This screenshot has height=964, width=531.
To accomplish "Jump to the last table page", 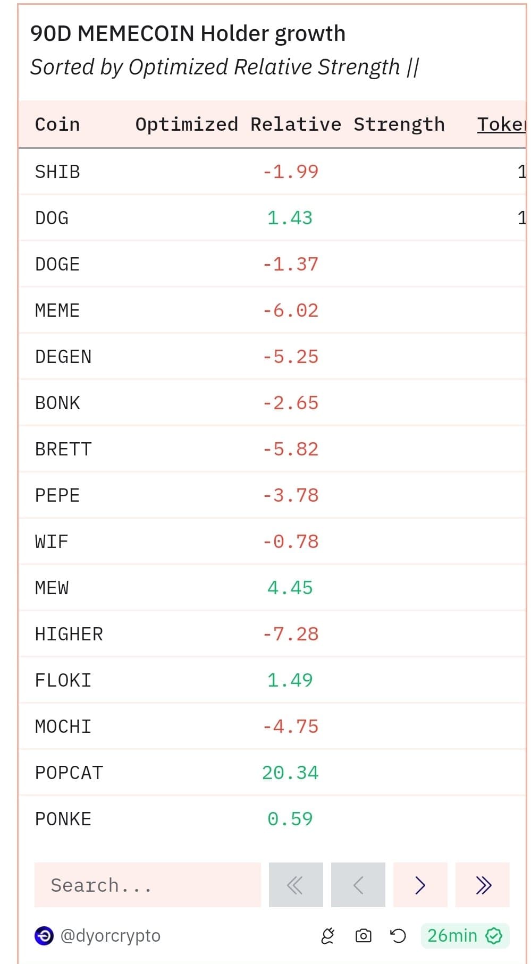I will [x=483, y=885].
